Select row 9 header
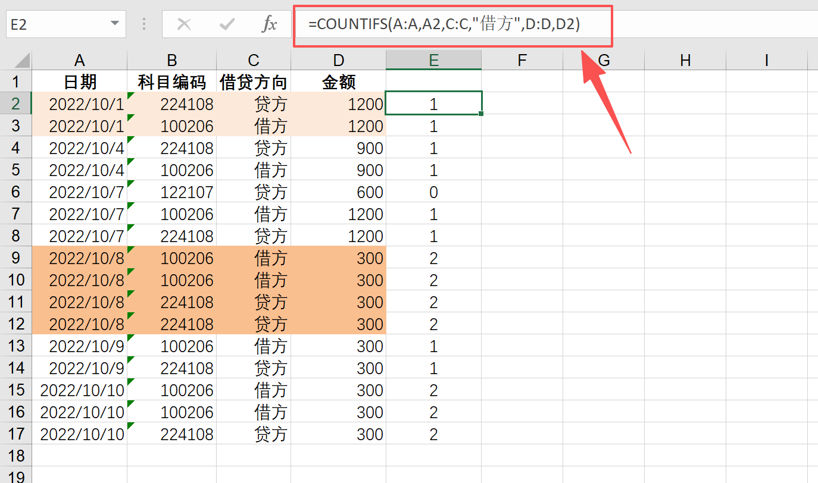 pyautogui.click(x=16, y=258)
